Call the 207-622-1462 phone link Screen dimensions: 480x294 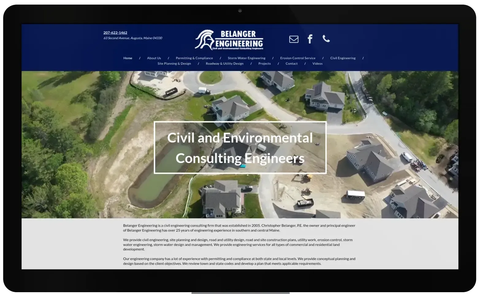tap(115, 32)
